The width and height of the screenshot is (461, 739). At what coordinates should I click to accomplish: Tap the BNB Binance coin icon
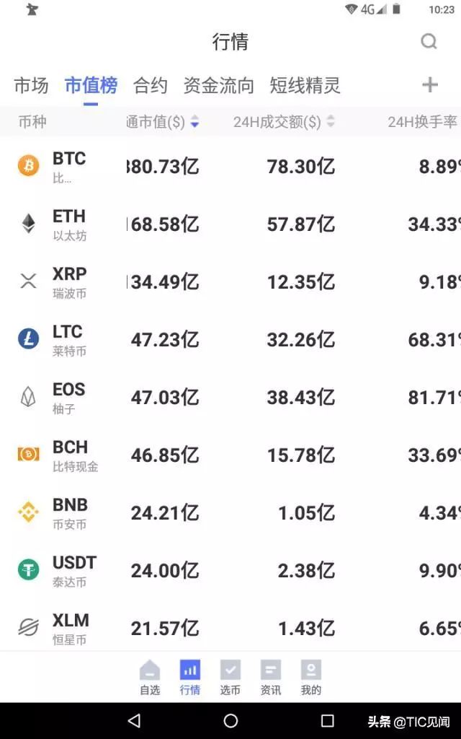pos(29,512)
